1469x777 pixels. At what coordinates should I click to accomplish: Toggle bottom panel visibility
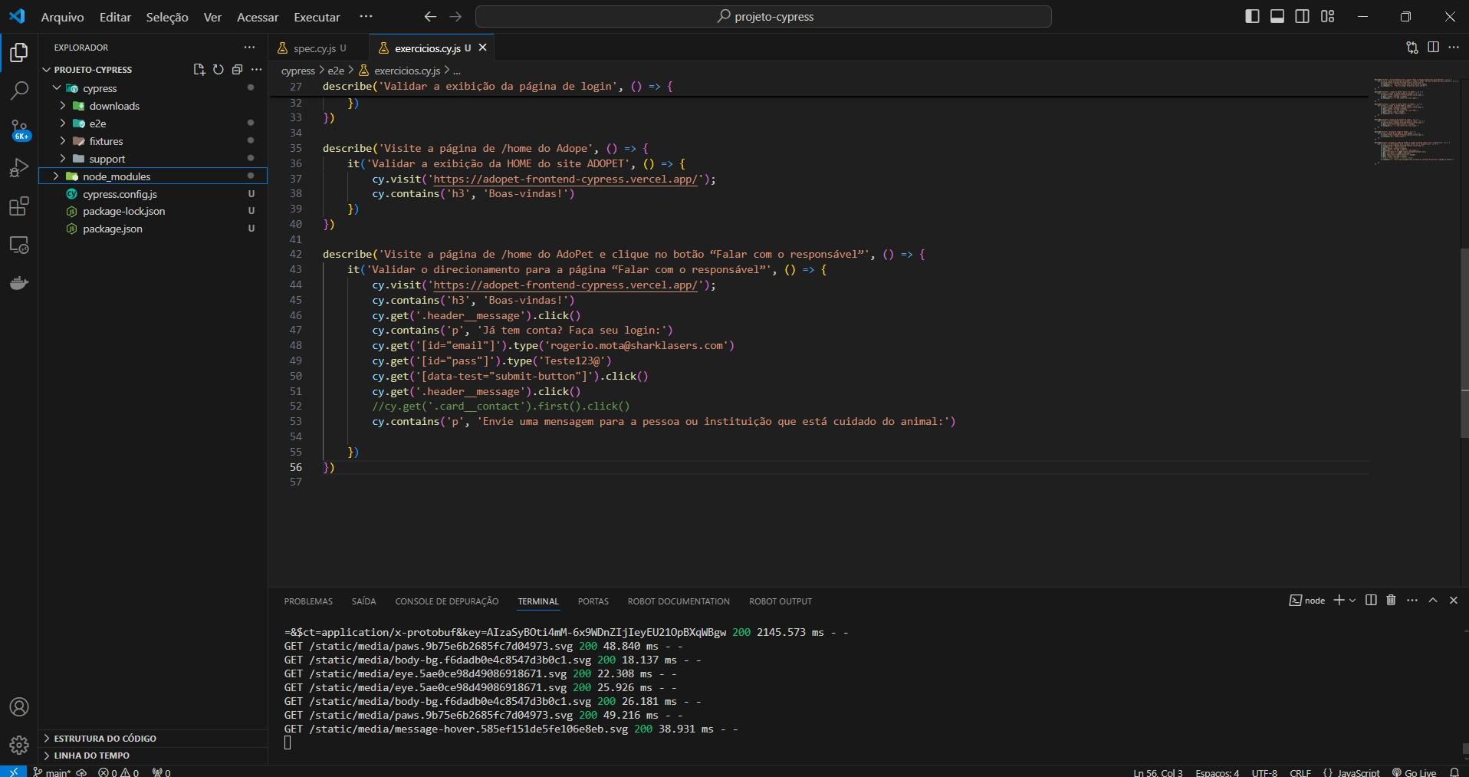tap(1277, 16)
